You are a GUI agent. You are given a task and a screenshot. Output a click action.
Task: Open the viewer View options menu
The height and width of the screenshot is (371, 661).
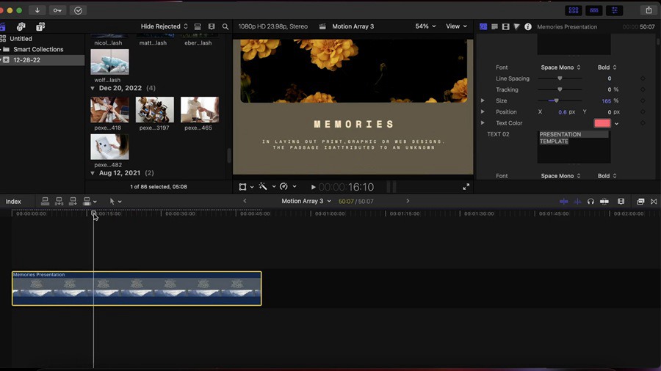[x=457, y=26]
